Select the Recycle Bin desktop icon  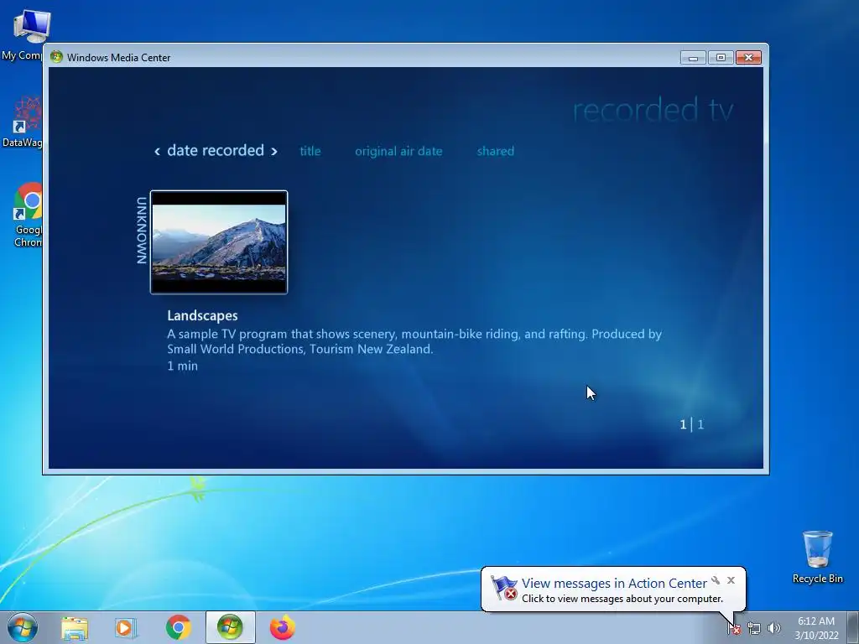(817, 557)
